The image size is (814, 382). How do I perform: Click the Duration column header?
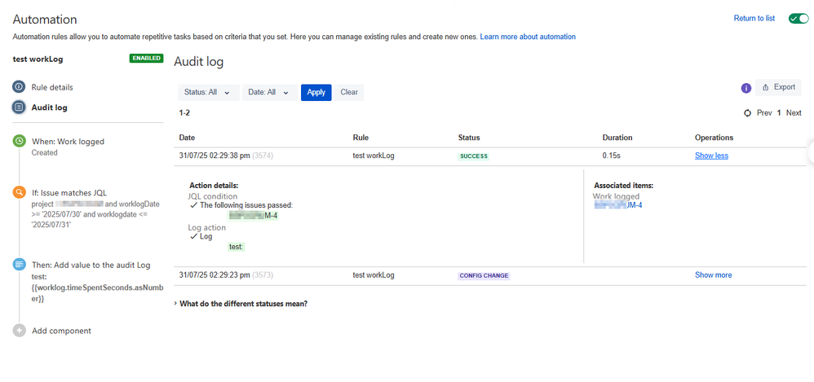[x=617, y=138]
